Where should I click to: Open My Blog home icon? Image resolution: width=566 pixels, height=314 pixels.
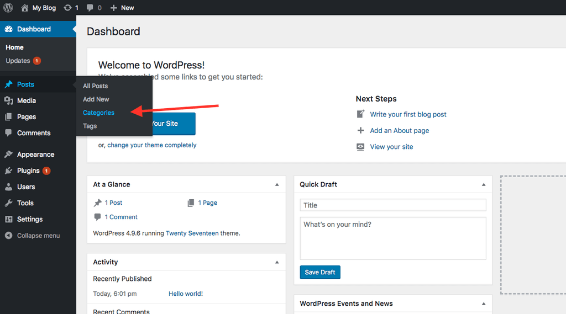pos(24,8)
